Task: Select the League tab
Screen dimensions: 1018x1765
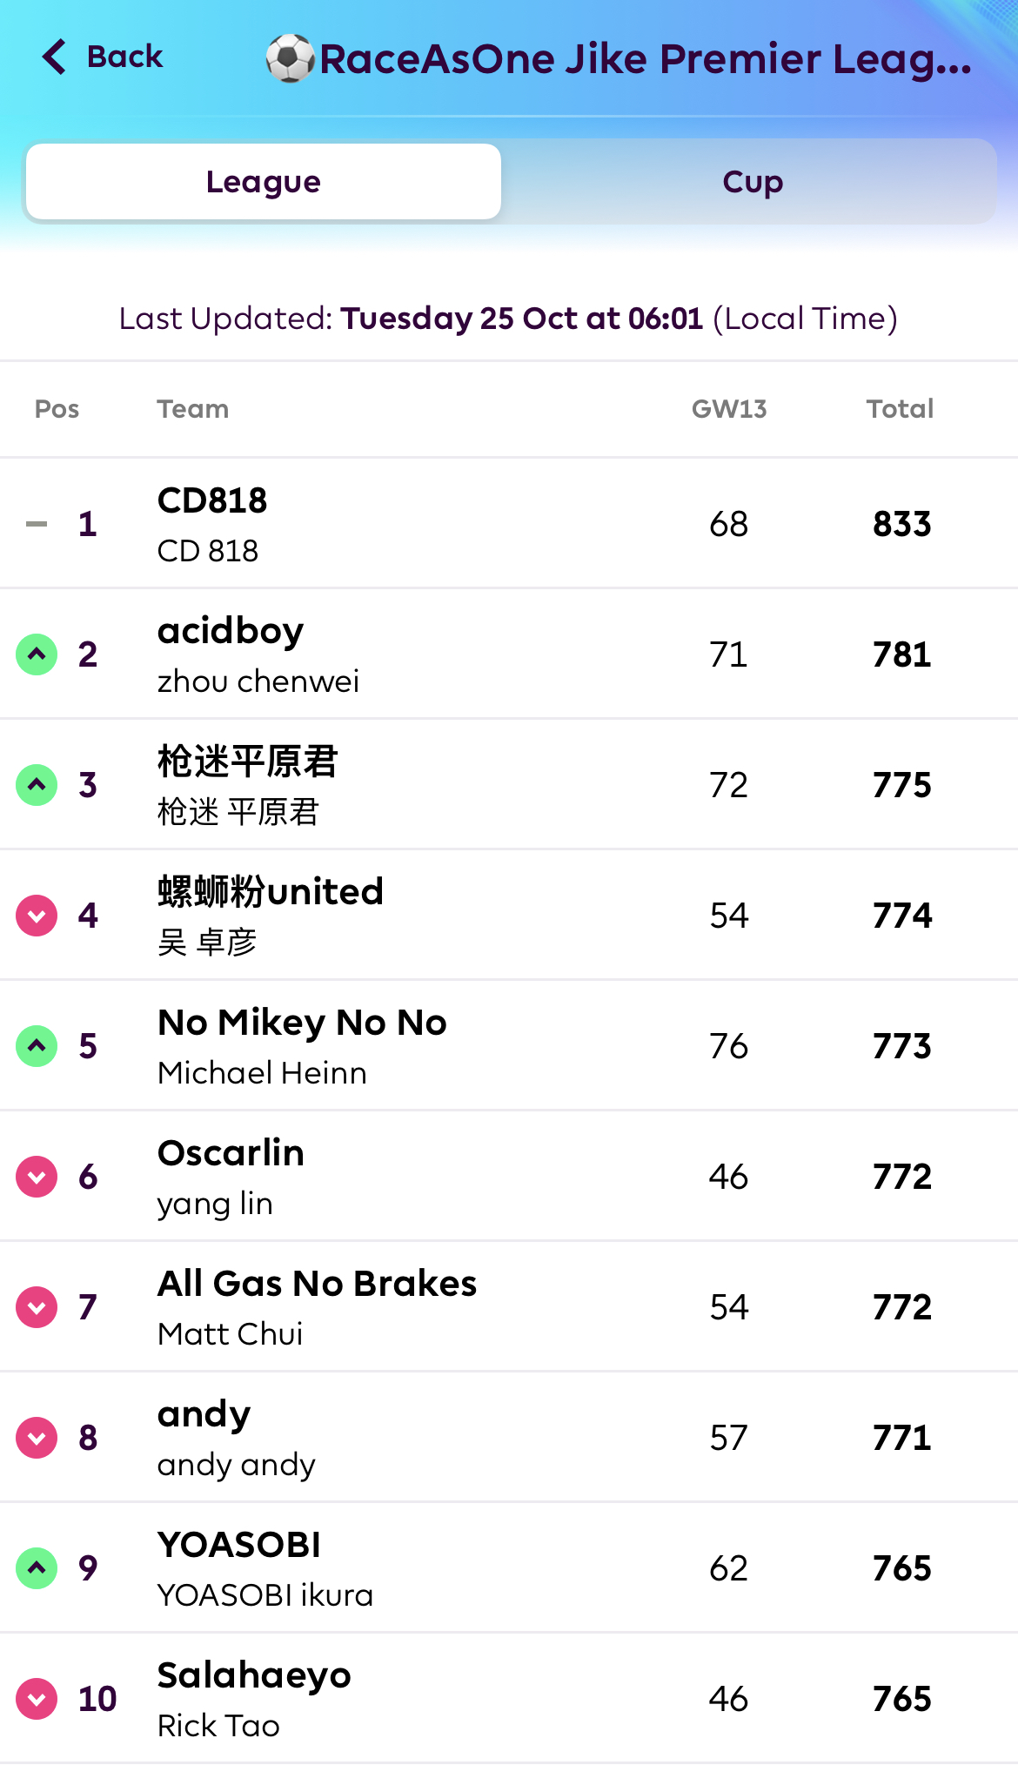Action: (264, 182)
